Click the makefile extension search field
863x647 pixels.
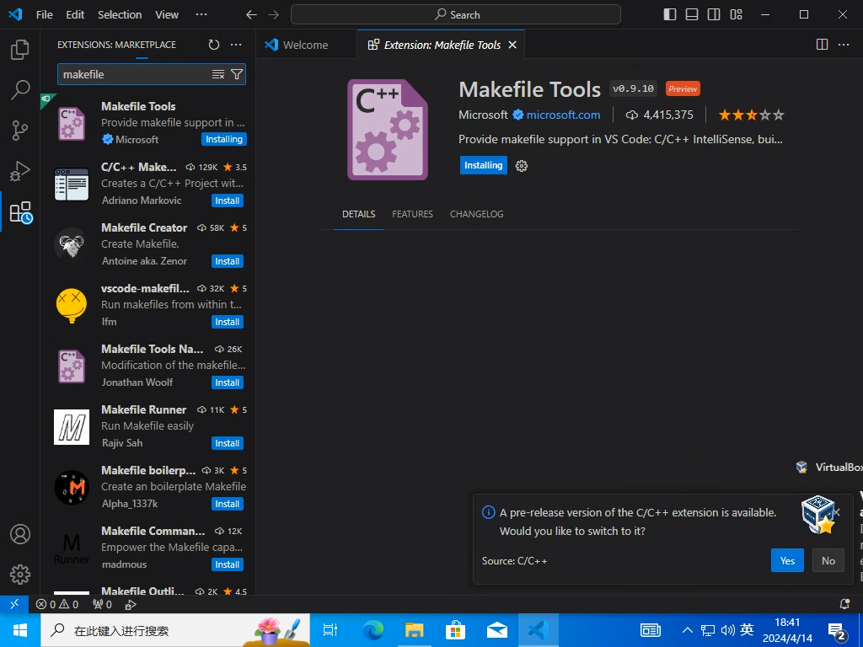pos(133,74)
